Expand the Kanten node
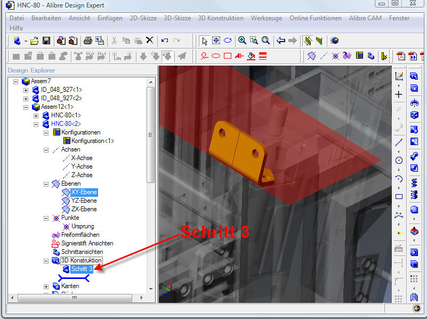Image resolution: width=427 pixels, height=319 pixels. pyautogui.click(x=46, y=286)
